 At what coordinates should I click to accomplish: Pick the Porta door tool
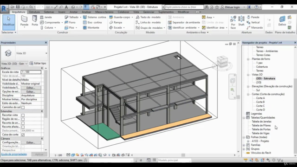click(35, 21)
